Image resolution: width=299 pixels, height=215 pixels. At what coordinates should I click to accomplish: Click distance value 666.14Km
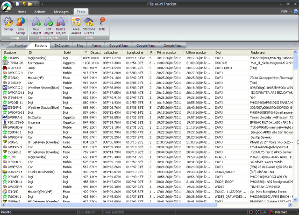(91, 157)
